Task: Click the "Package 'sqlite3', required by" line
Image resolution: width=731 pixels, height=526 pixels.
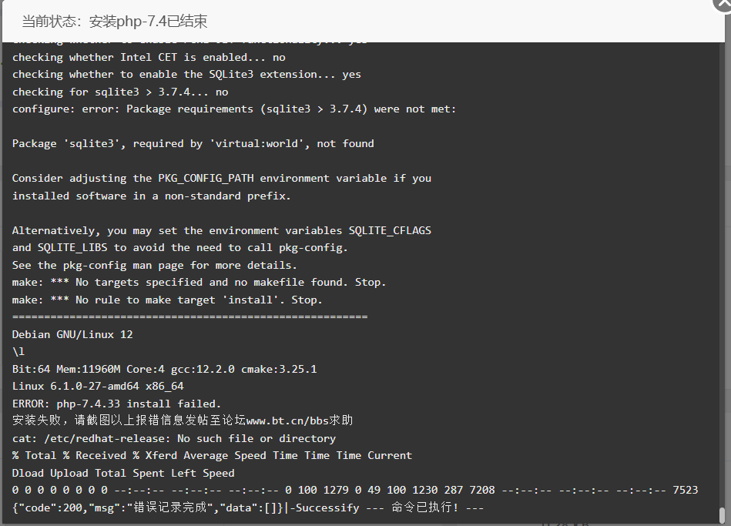Action: click(x=193, y=143)
